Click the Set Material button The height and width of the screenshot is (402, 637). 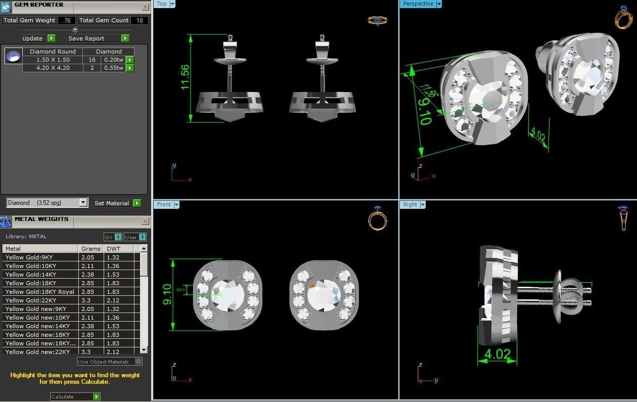coord(113,203)
